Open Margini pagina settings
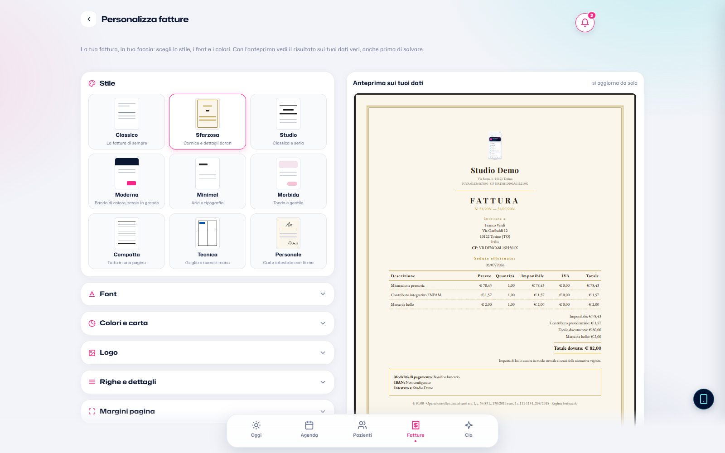Viewport: 725px width, 453px height. [x=208, y=411]
